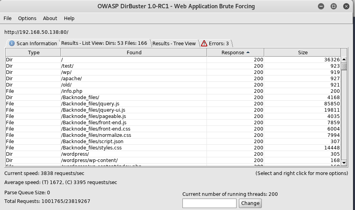Sort by the Size column header

point(302,53)
